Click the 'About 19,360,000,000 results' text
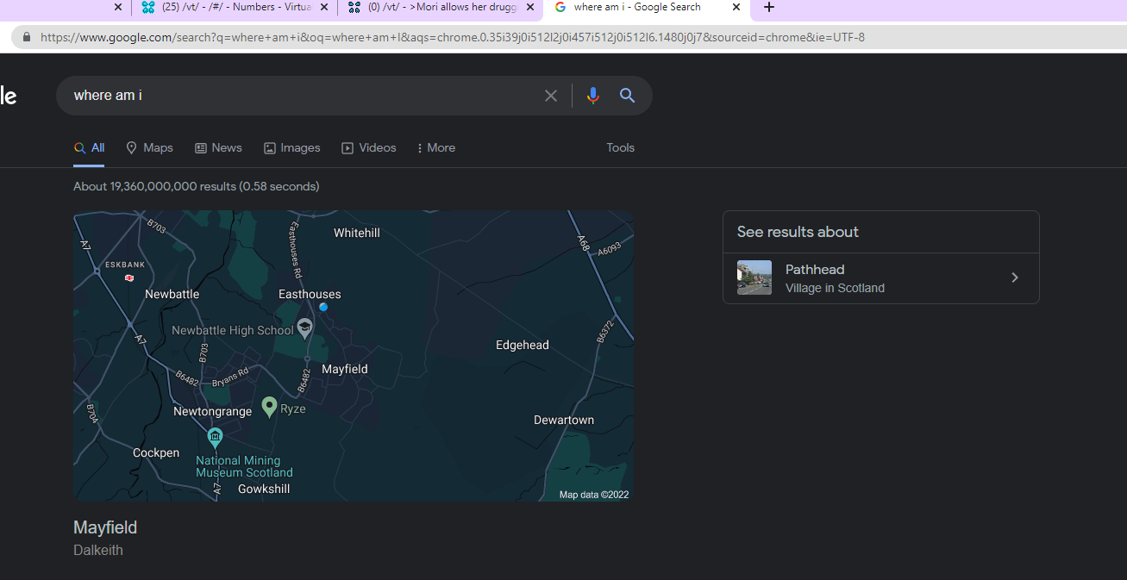 (197, 187)
